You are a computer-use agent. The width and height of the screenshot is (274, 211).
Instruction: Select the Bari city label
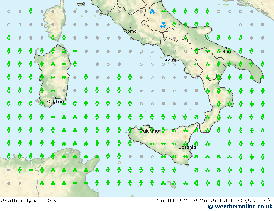[x=226, y=52]
